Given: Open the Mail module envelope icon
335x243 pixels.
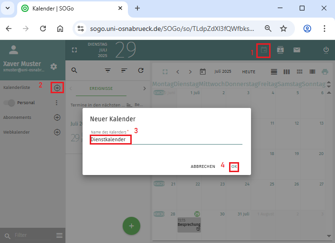Looking at the screenshot, I should [x=297, y=50].
